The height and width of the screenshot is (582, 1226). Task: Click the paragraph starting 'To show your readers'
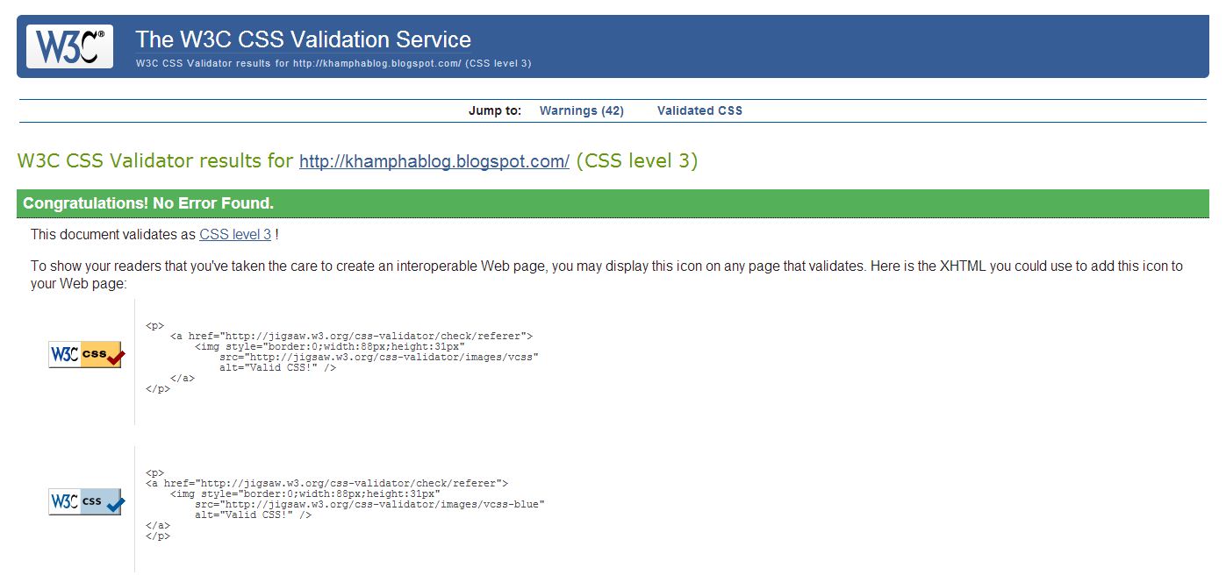click(606, 274)
